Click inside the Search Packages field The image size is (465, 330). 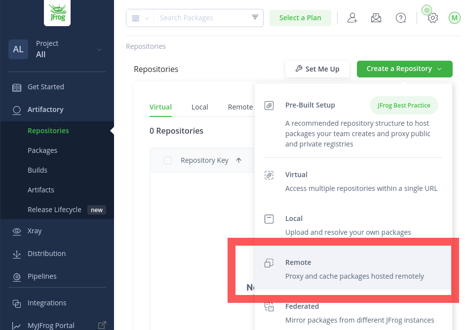(202, 17)
